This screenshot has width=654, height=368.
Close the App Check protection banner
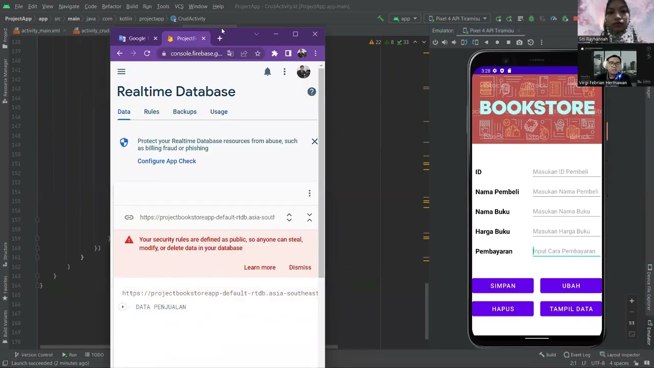pos(315,141)
